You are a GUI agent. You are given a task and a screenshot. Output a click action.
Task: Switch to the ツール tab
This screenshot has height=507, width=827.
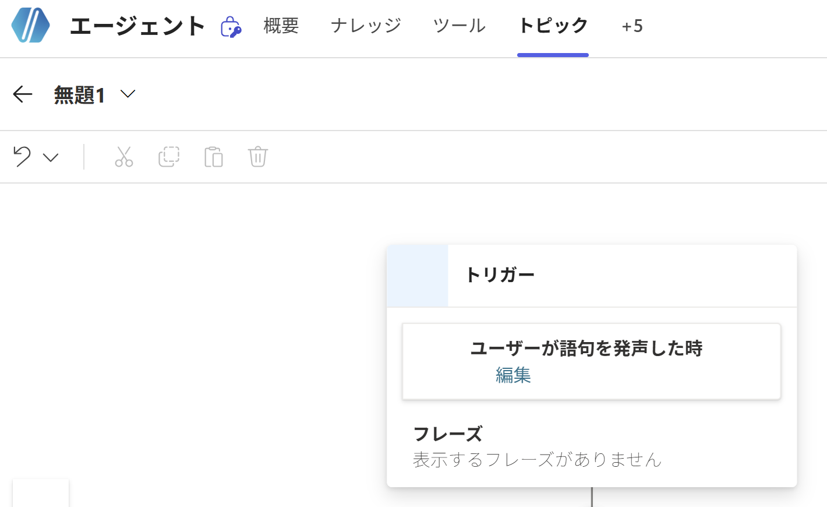pyautogui.click(x=460, y=26)
